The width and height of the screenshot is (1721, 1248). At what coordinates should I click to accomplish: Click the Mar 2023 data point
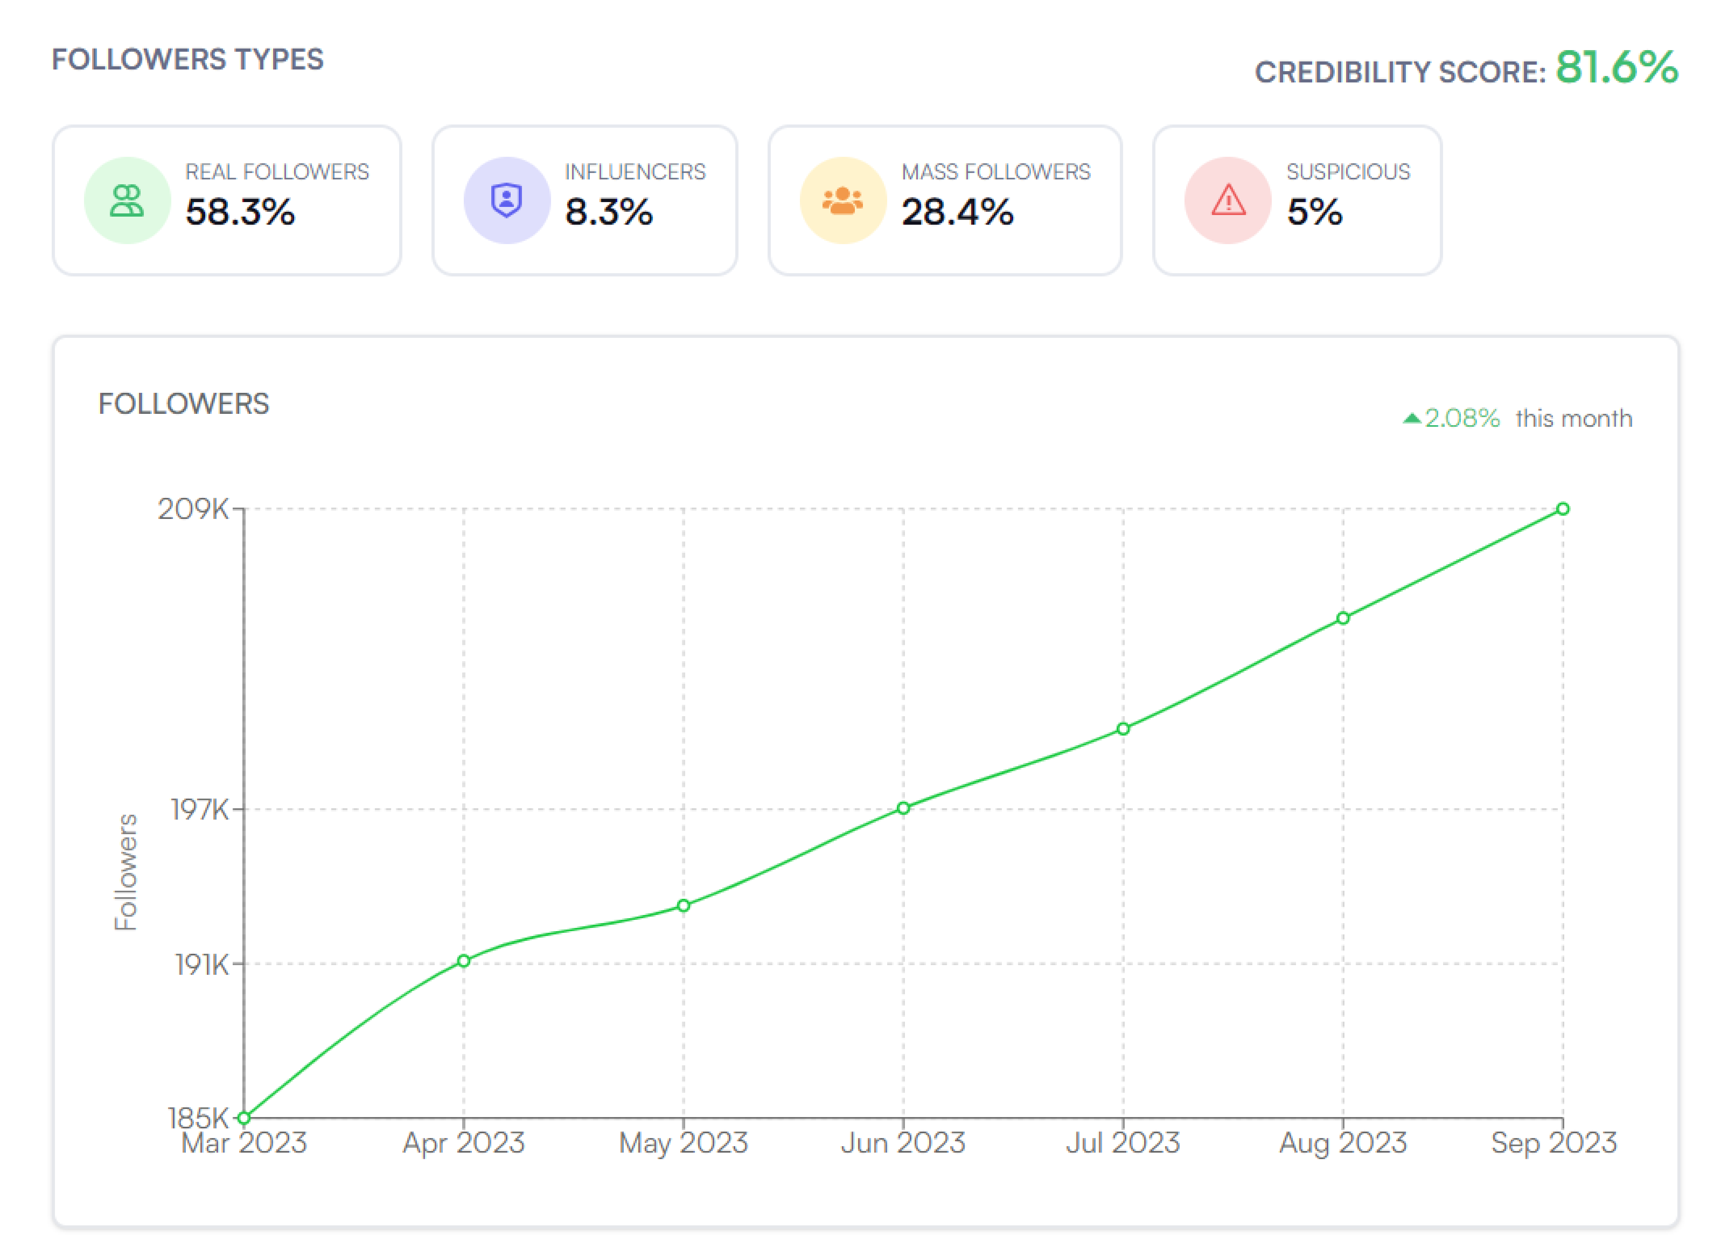[x=244, y=1118]
